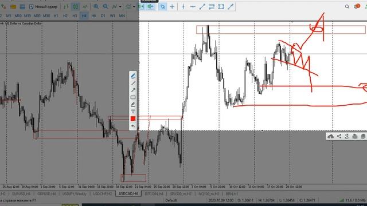Select the rectangle shape drawing tool
This screenshot has width=367, height=206.
[221, 7]
